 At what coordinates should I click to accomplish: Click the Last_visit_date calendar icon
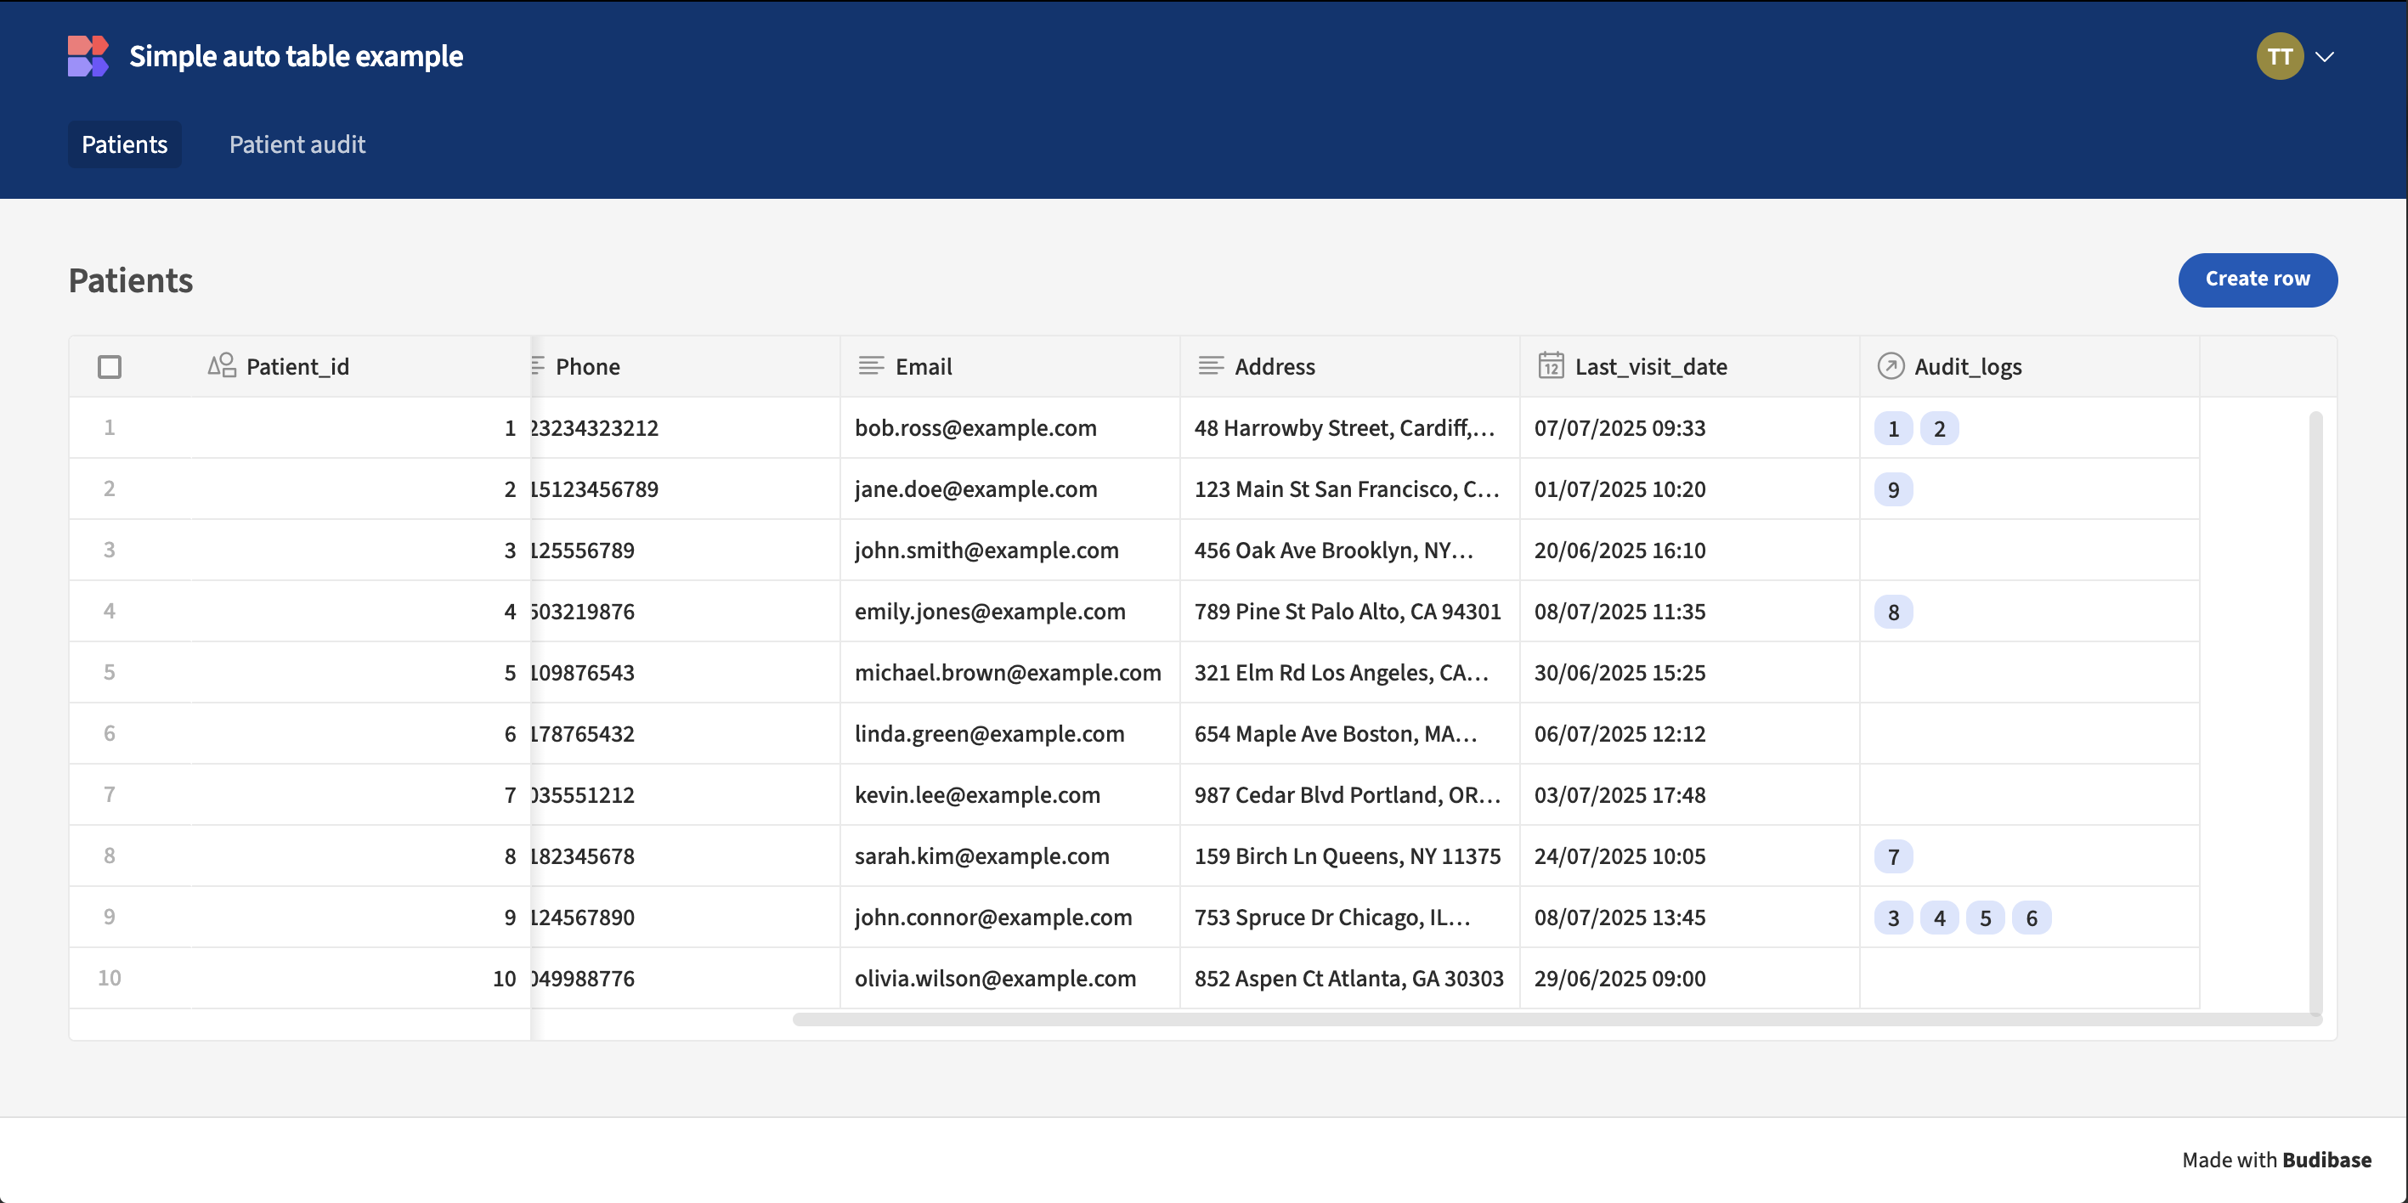(x=1551, y=365)
